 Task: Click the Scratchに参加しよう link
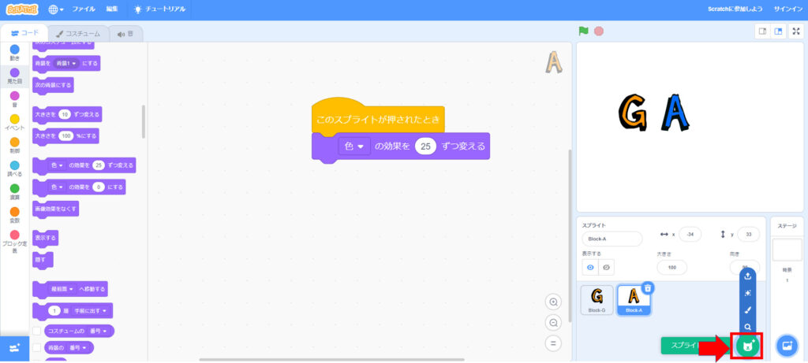click(x=735, y=9)
